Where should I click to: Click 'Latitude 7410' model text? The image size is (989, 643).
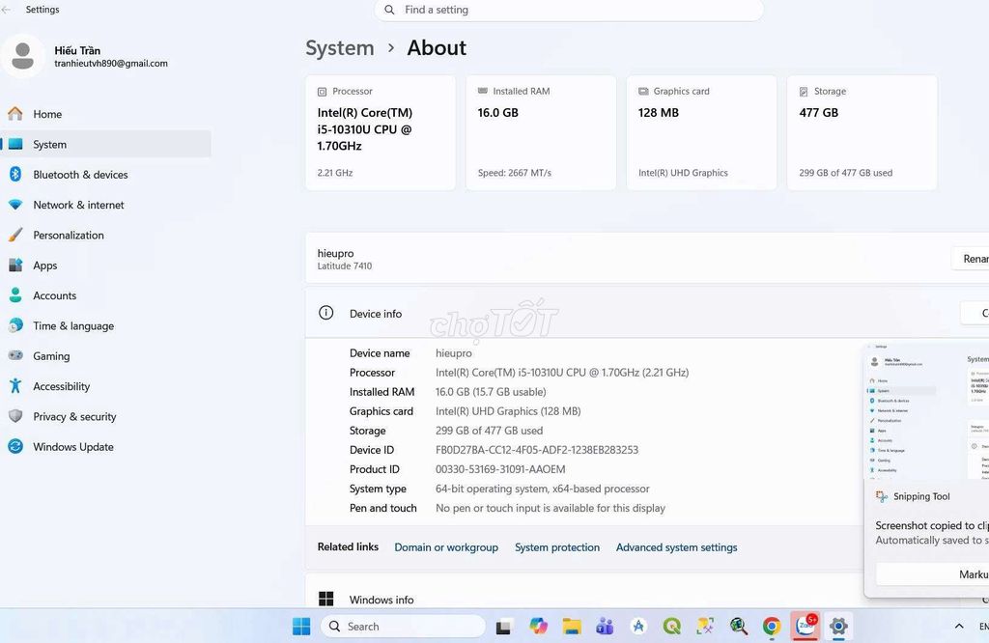coord(345,266)
